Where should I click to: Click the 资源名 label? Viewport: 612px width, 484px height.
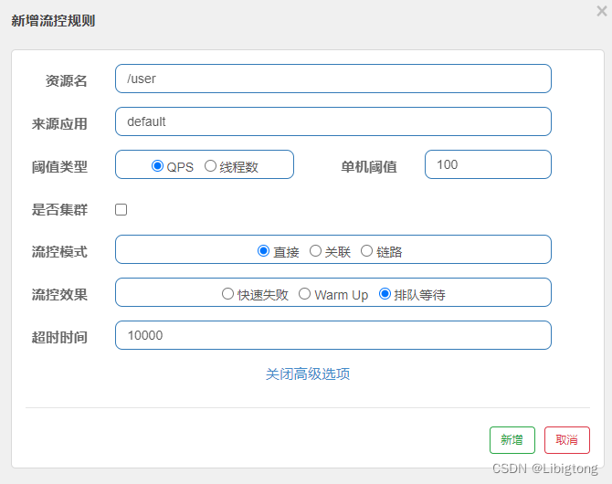click(x=66, y=80)
